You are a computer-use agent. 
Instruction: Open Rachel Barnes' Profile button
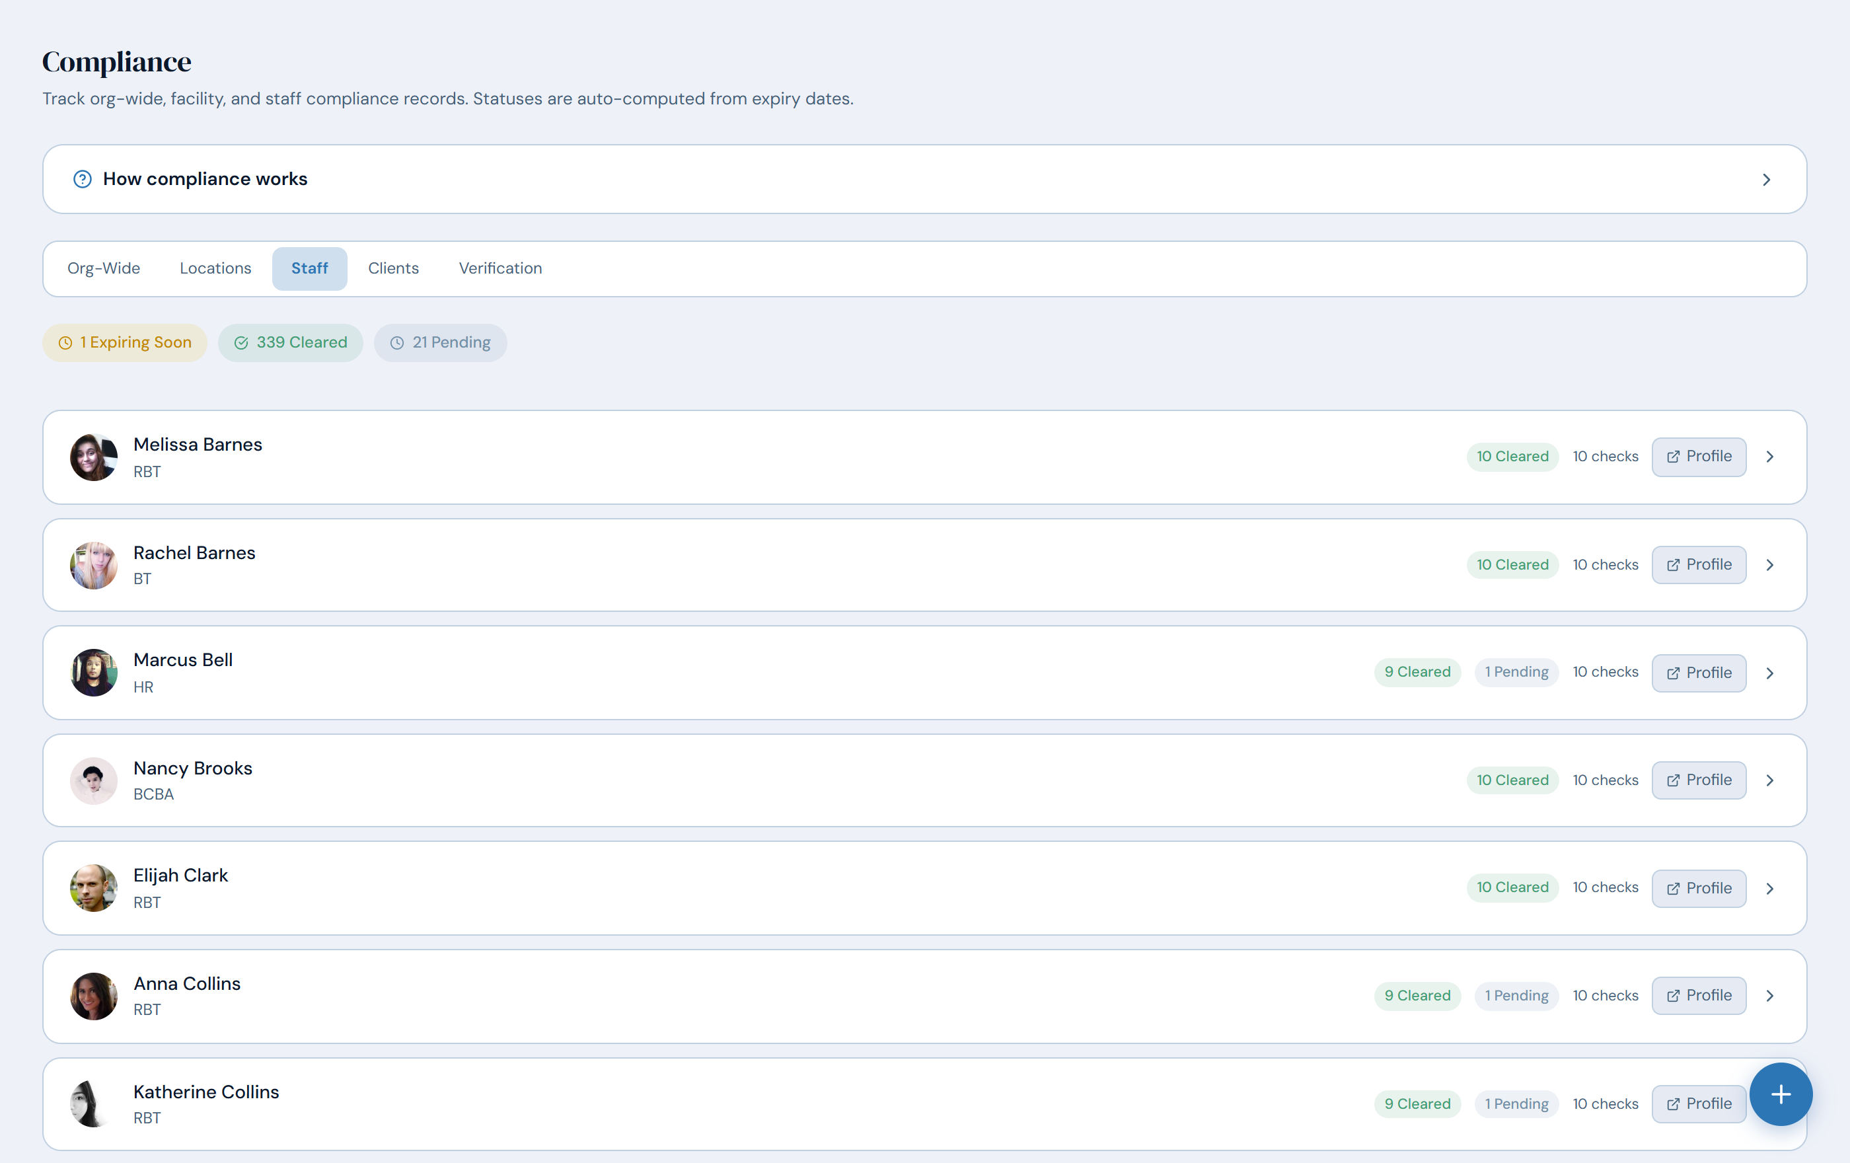[1699, 564]
